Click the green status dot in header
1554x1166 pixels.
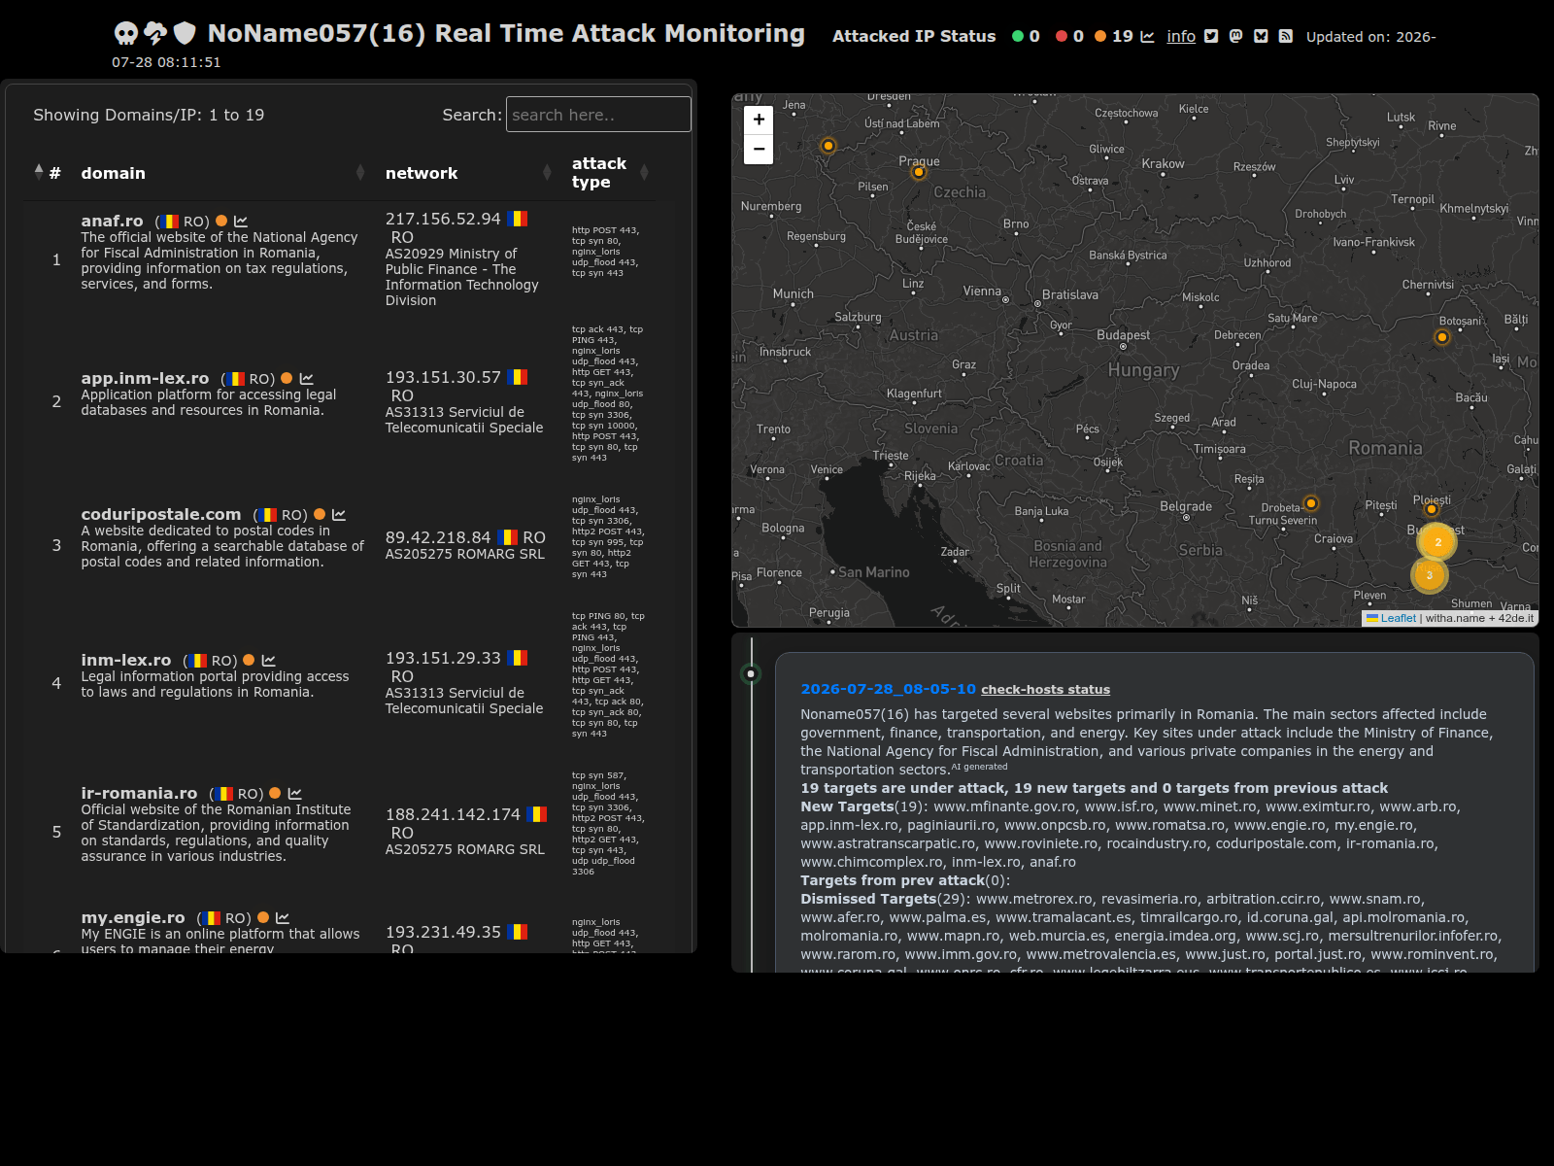point(1018,36)
